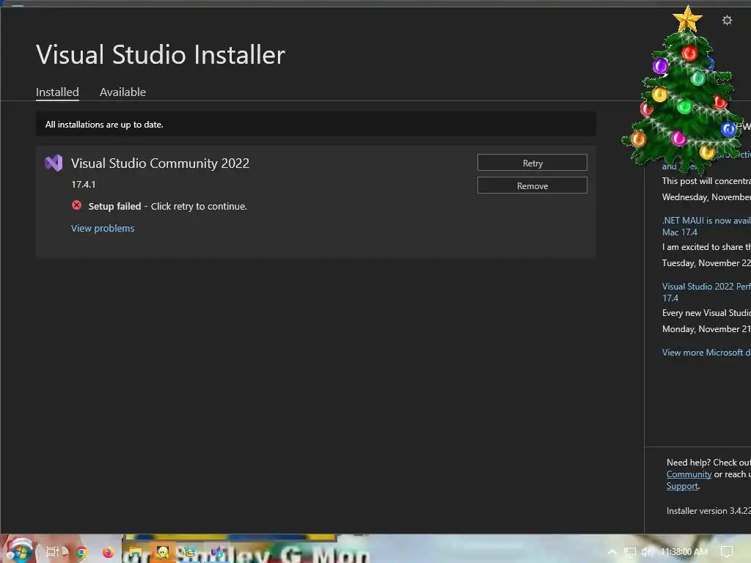Click 'I am excited to share' news summary

pos(706,247)
